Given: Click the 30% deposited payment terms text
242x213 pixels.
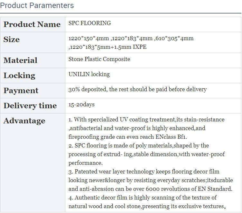Looking at the screenshot, I should point(137,89).
